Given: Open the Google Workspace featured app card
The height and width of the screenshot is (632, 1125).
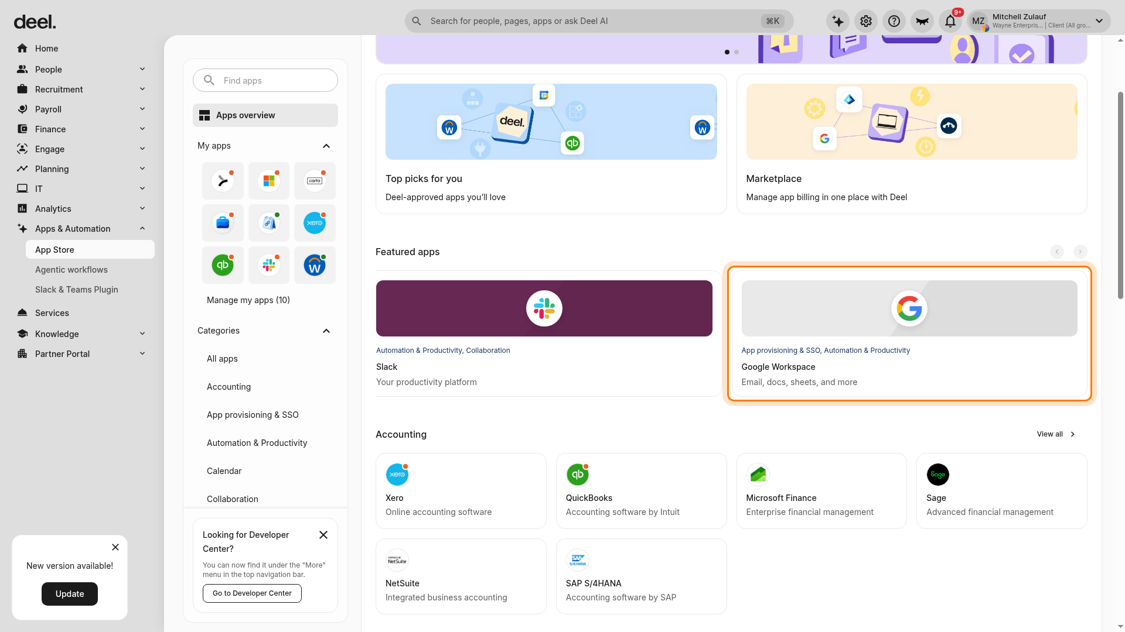Looking at the screenshot, I should pos(909,334).
